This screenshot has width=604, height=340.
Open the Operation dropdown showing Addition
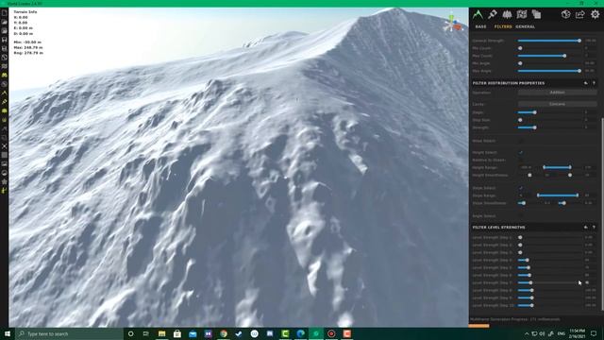point(557,93)
